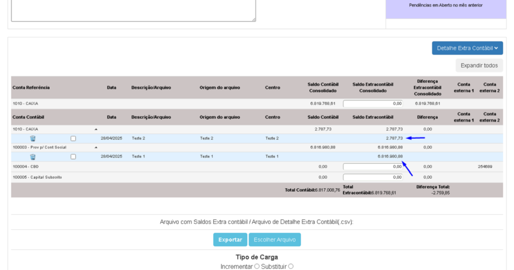
Task: Click inside the large text area at the top
Action: pyautogui.click(x=133, y=9)
